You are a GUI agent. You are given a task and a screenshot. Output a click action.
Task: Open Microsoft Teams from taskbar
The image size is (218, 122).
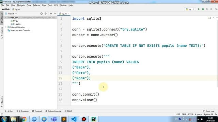[54, 119]
